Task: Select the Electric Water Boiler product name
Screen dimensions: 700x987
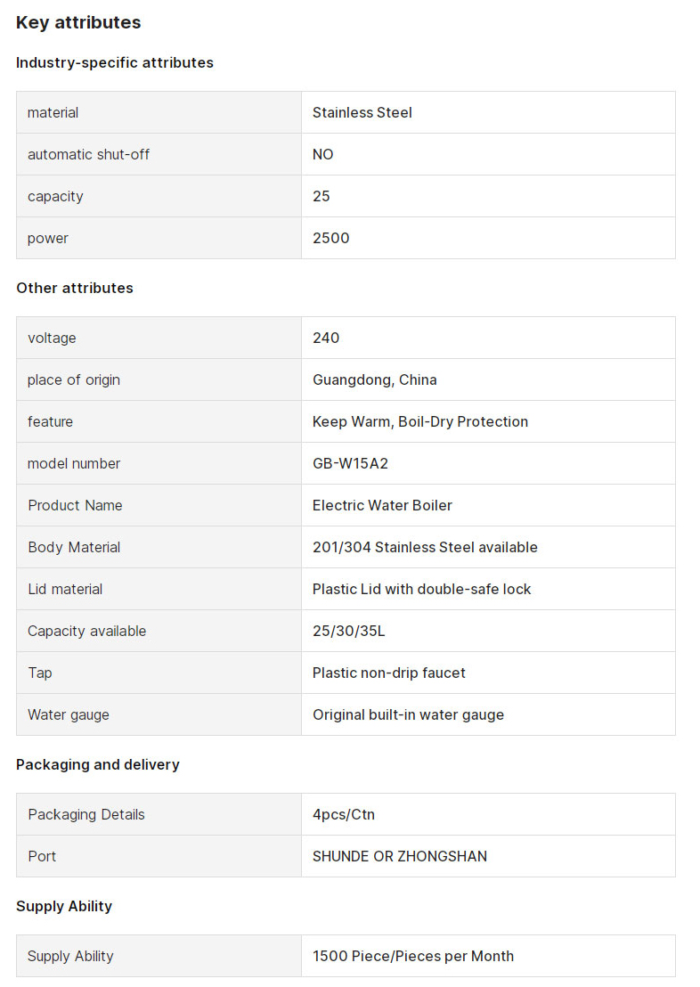Action: [x=382, y=505]
